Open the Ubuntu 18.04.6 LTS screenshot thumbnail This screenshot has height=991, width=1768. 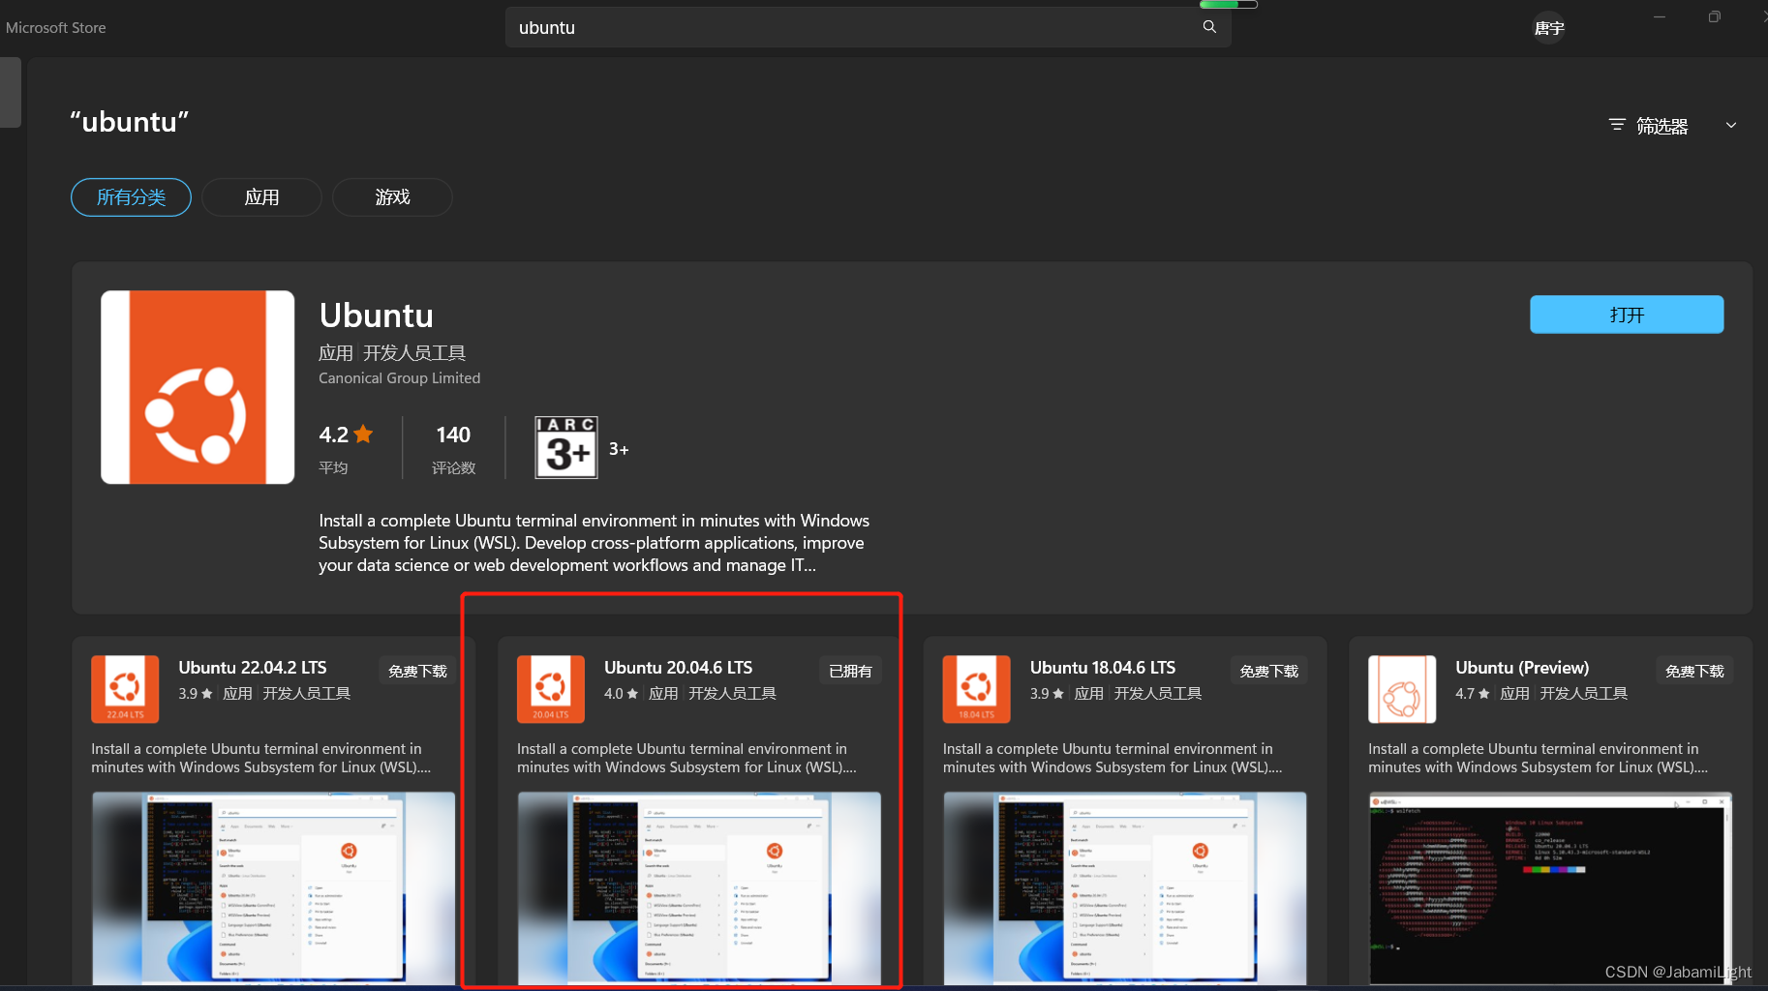1125,888
